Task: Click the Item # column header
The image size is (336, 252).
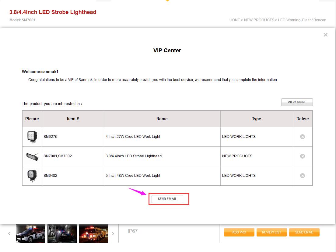Action: [x=73, y=119]
